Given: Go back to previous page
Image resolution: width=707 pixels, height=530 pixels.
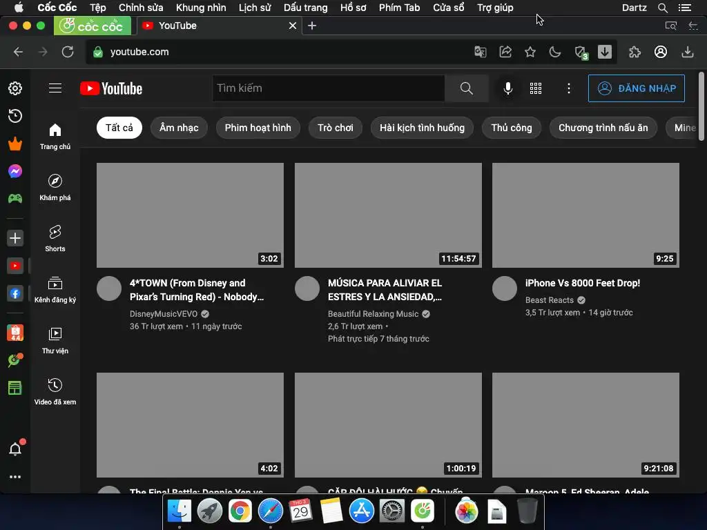Looking at the screenshot, I should click(x=18, y=52).
